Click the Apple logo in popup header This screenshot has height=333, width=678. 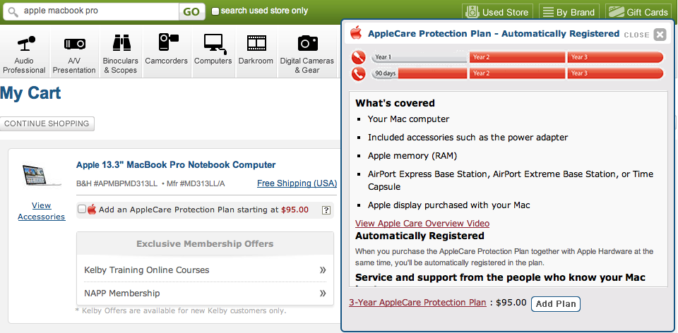pyautogui.click(x=356, y=33)
